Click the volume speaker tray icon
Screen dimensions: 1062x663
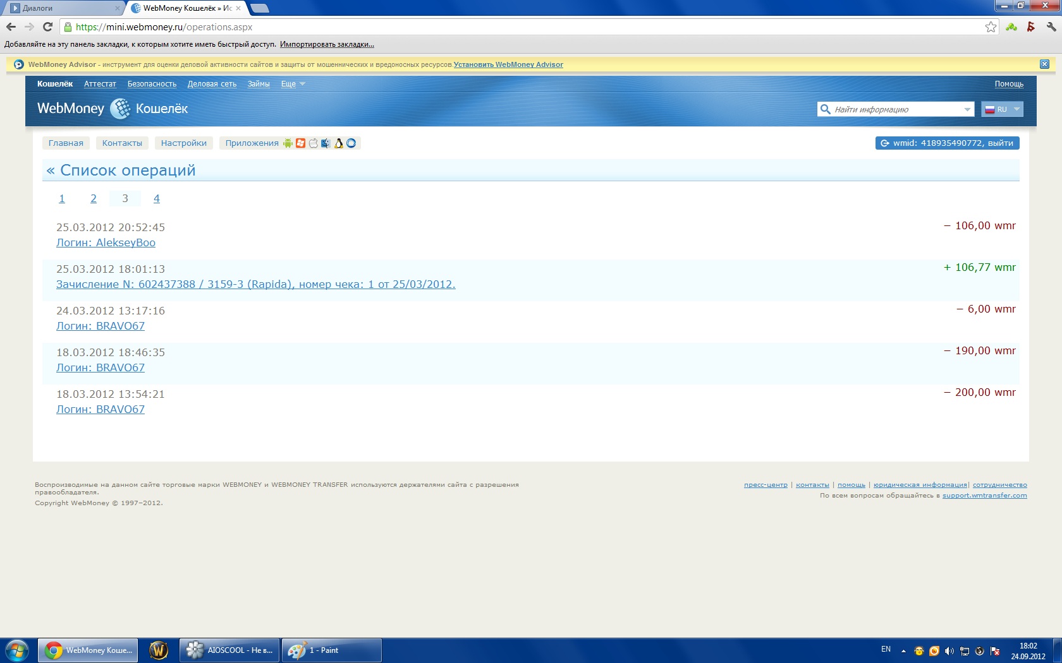pyautogui.click(x=949, y=651)
